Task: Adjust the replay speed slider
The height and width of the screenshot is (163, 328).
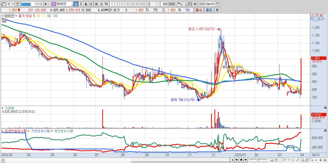Action: 258,160
